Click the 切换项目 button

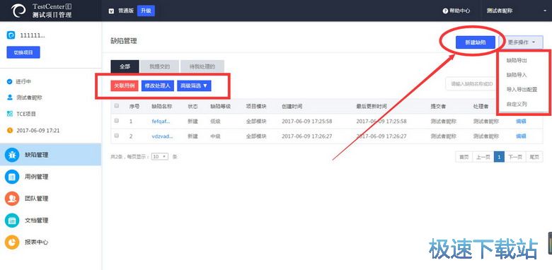pyautogui.click(x=23, y=52)
